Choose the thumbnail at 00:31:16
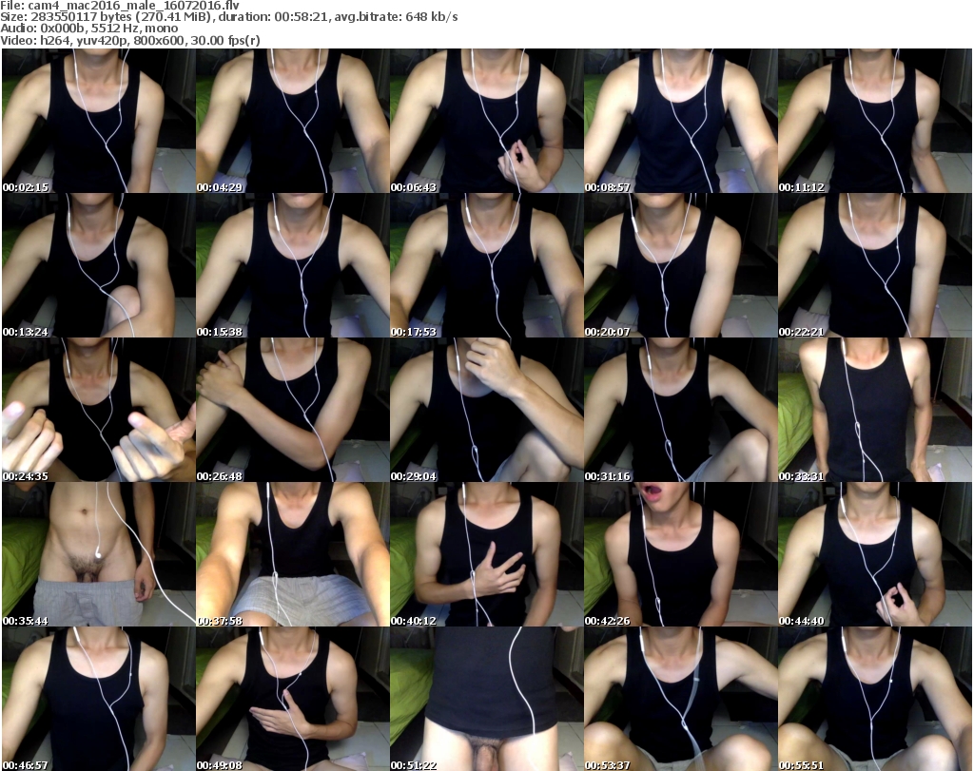The image size is (974, 771). [x=681, y=411]
